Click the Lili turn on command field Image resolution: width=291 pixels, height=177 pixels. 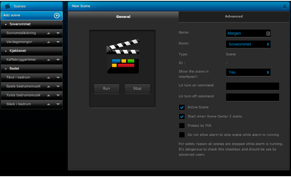252,86
